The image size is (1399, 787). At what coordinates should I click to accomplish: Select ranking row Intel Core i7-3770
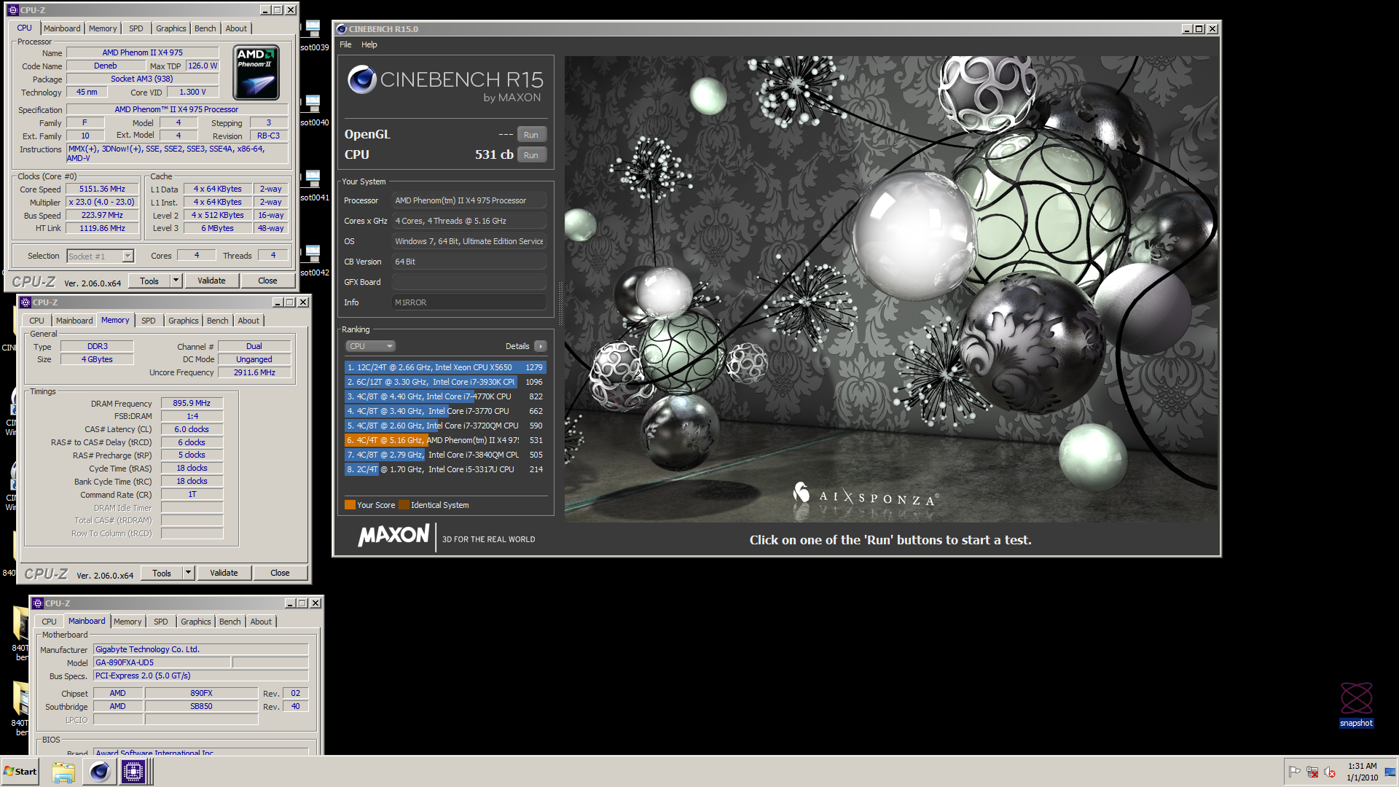pos(445,411)
